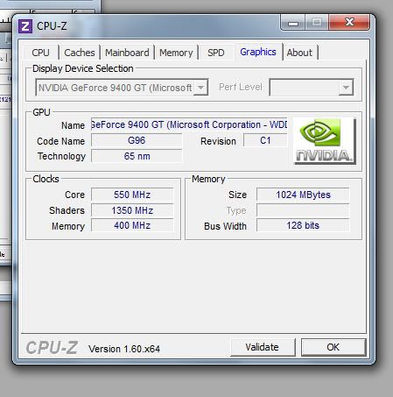The width and height of the screenshot is (393, 397).
Task: Open the SPD tab
Action: point(216,53)
